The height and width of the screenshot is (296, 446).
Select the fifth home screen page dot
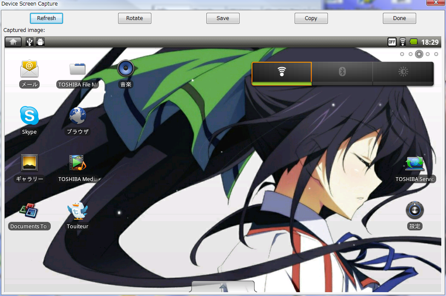(436, 54)
